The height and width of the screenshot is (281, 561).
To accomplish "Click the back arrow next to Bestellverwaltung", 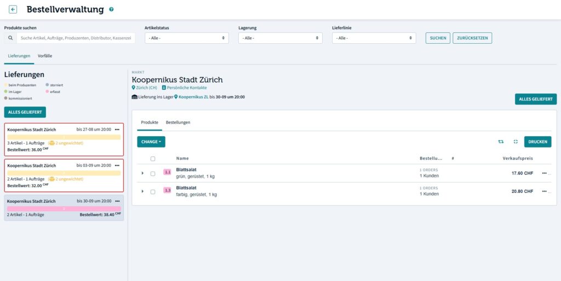I will (13, 9).
